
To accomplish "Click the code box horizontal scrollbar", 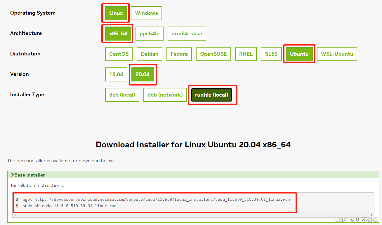I will [x=193, y=215].
